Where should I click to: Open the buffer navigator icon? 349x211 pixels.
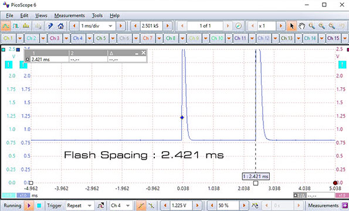click(238, 26)
